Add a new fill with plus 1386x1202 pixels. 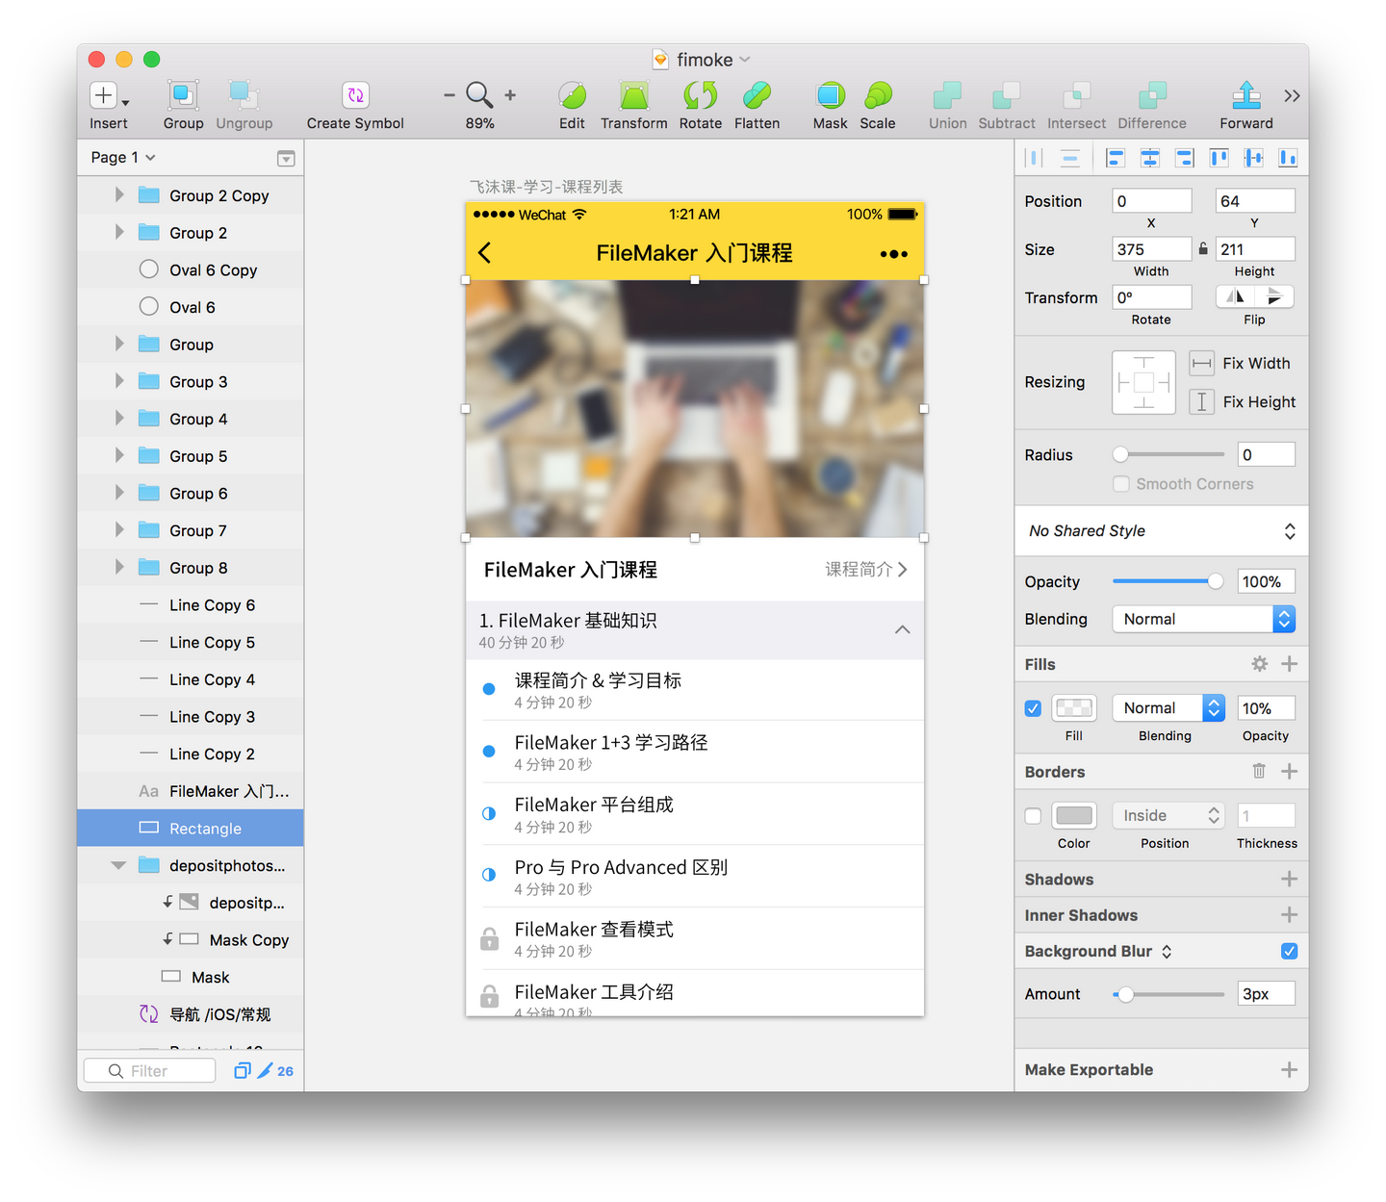1290,664
